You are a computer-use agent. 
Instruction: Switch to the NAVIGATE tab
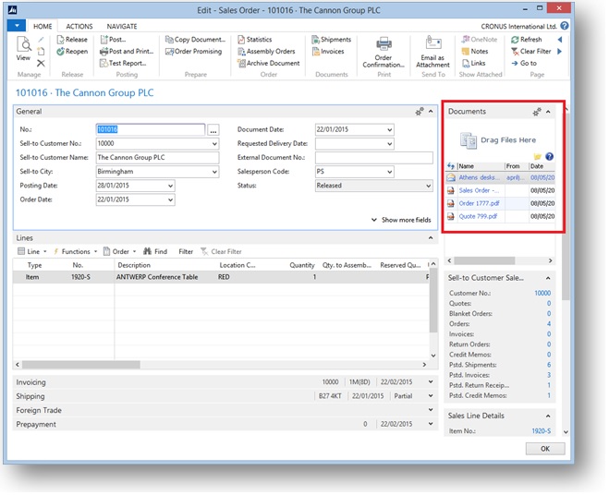pyautogui.click(x=121, y=27)
